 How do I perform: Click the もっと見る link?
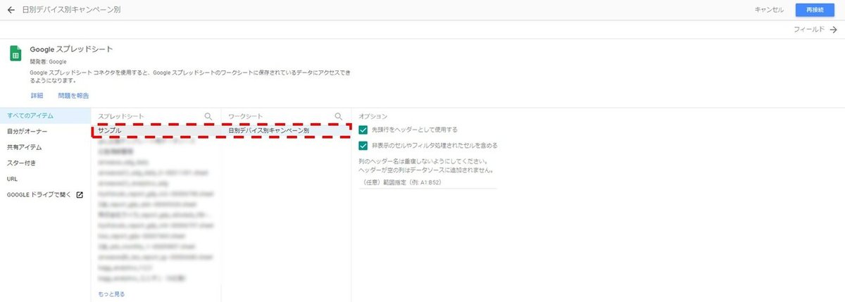tap(112, 294)
